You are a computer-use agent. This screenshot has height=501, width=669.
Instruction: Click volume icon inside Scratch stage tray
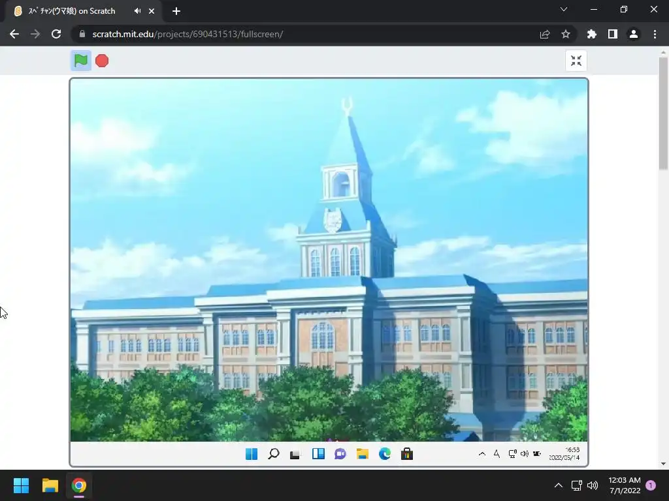click(525, 454)
